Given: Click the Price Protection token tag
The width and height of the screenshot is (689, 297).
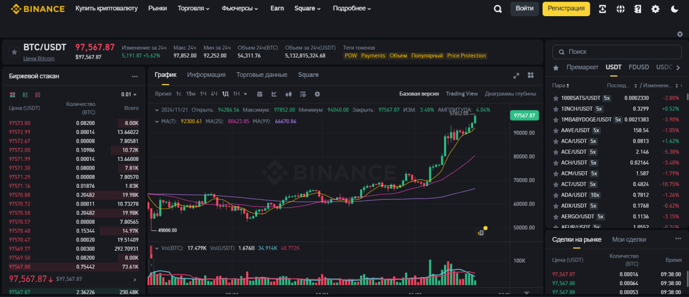Looking at the screenshot, I should tap(466, 56).
